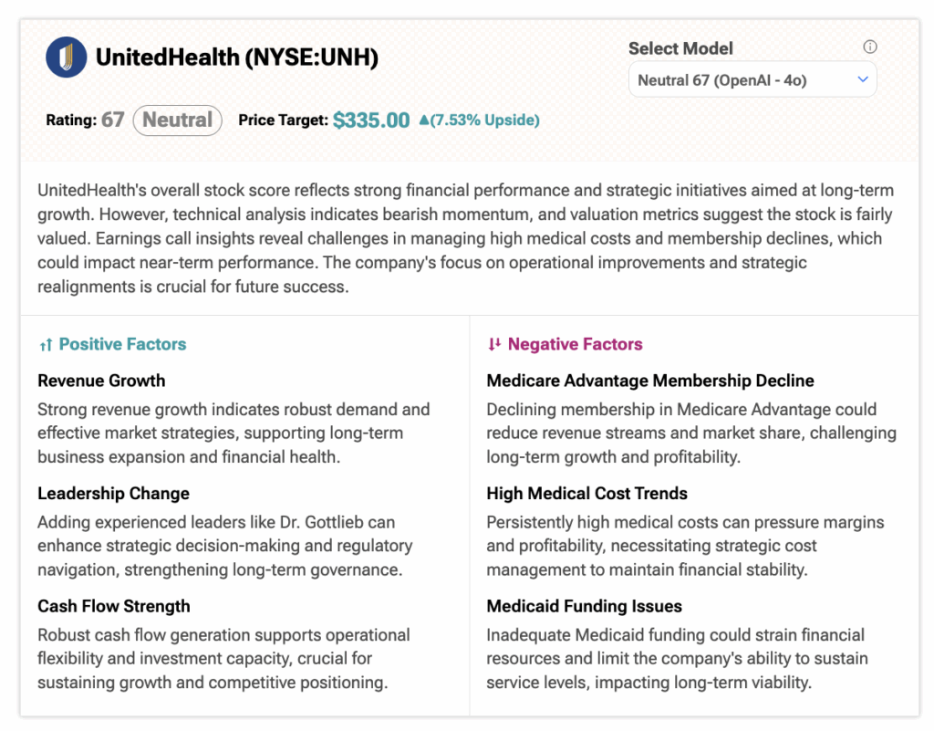
Task: Click the Revenue Growth factor title
Action: [101, 381]
